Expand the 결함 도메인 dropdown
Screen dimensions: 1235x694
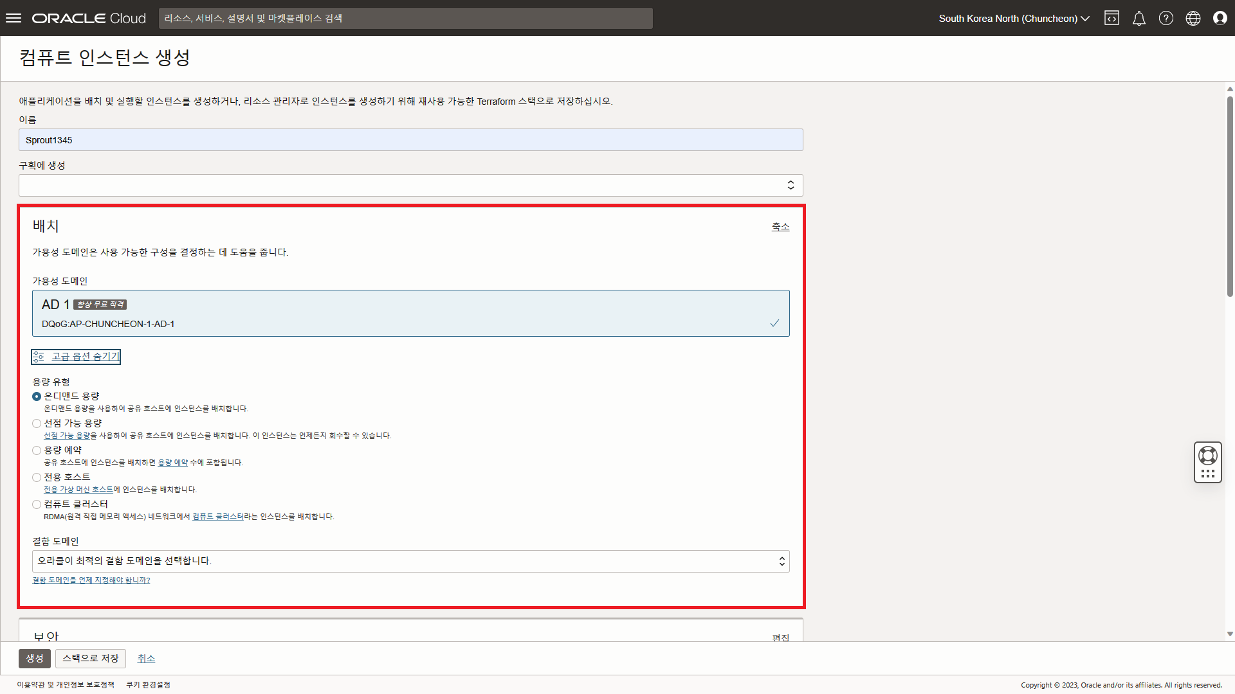(410, 561)
